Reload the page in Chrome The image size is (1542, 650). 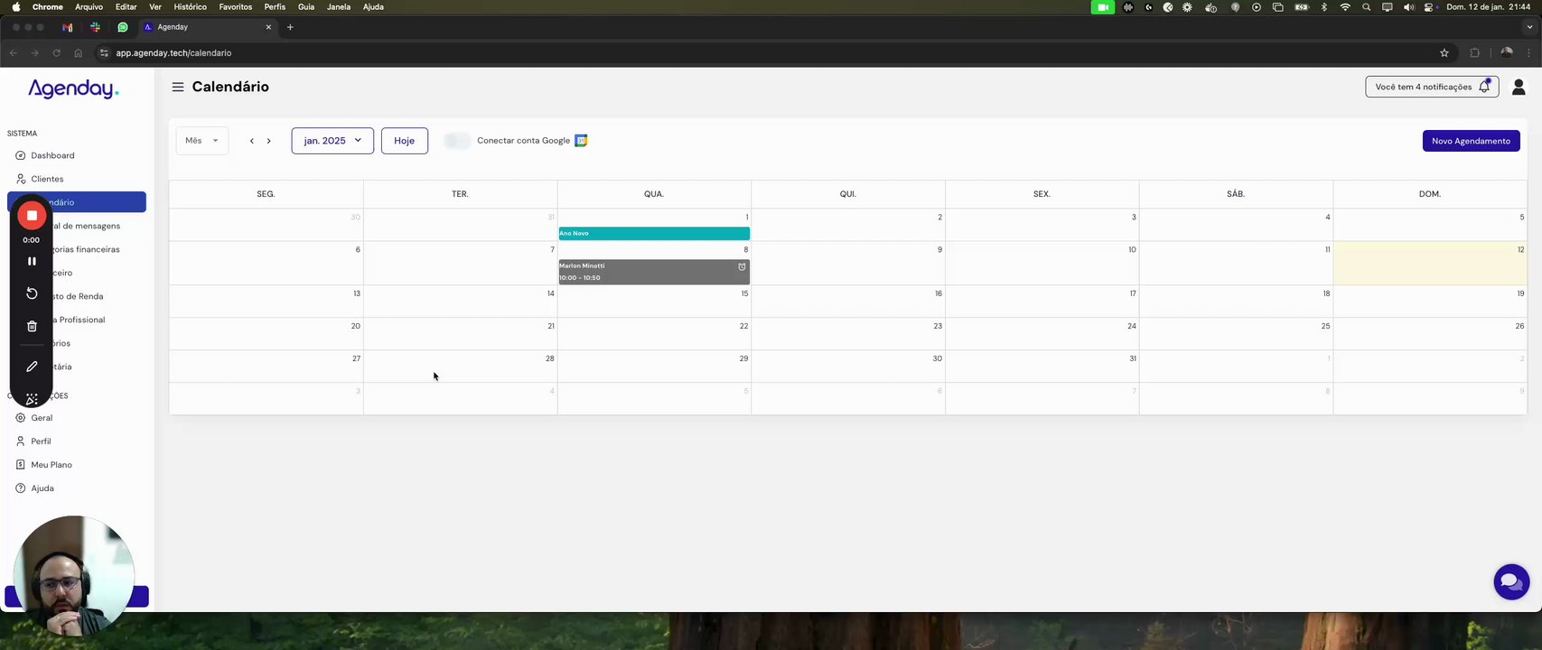(x=56, y=53)
